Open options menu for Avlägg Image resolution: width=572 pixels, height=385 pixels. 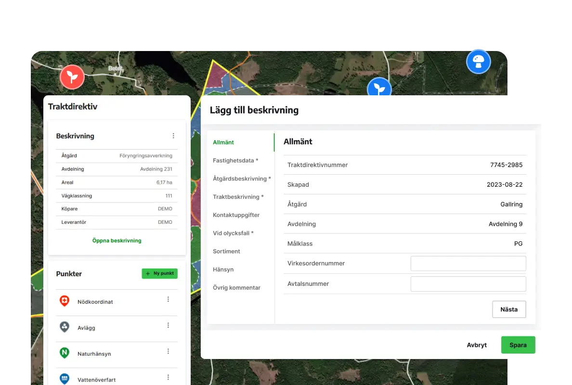(x=168, y=325)
